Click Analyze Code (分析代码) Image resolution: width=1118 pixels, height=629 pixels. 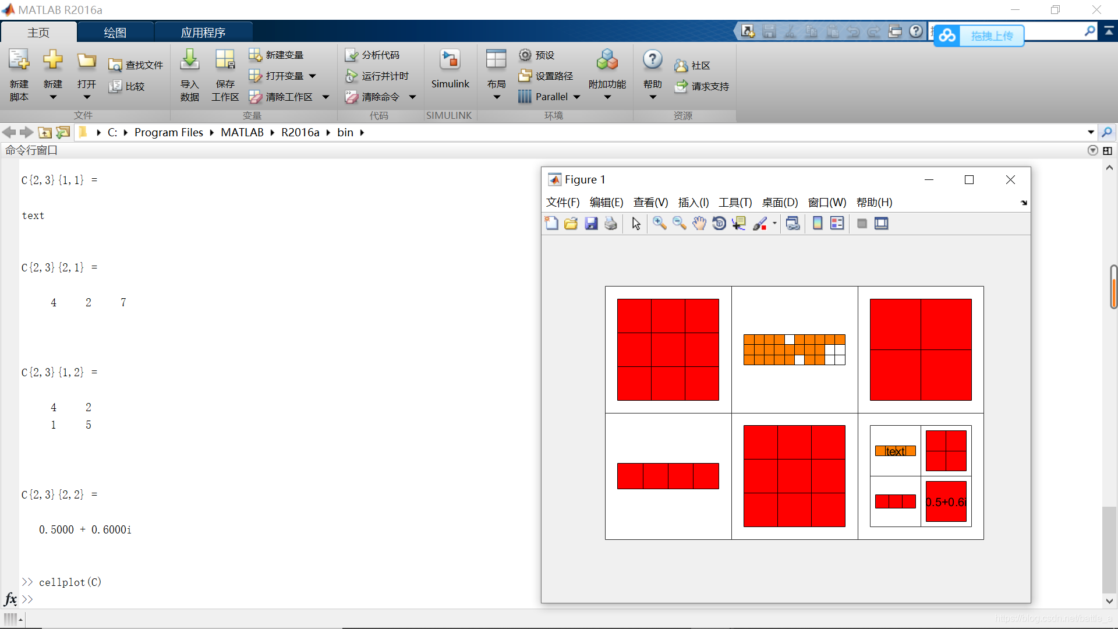click(x=372, y=55)
